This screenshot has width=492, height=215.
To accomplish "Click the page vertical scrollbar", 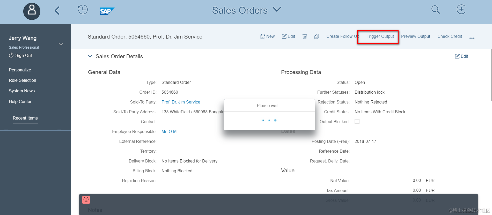I will click(x=491, y=75).
